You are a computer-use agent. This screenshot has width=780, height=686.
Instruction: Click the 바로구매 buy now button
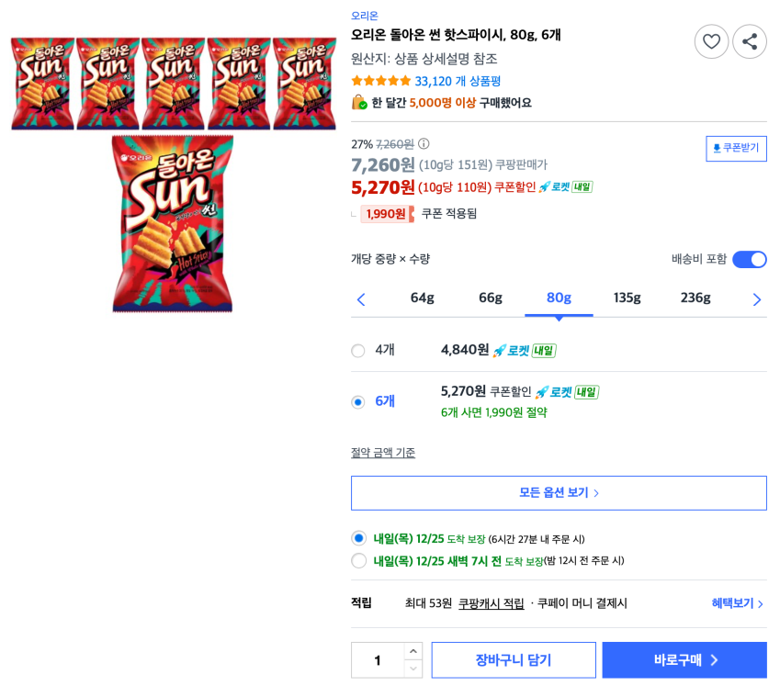(x=684, y=660)
